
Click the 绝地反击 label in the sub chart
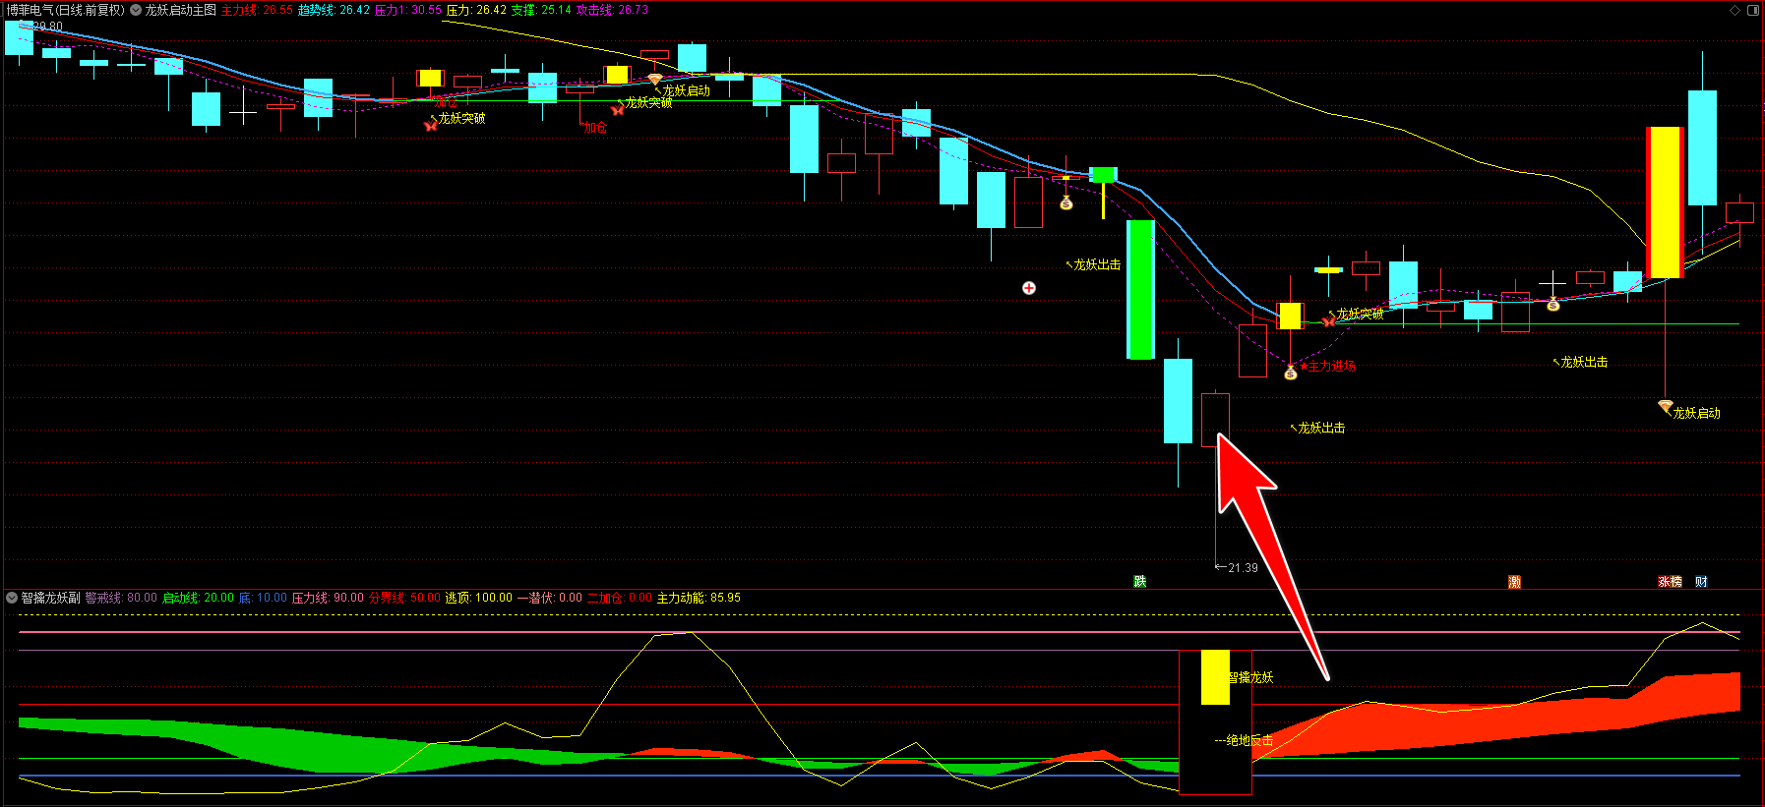pos(1249,740)
